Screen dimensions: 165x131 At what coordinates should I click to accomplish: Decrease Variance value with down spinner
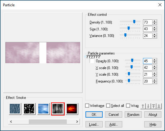155,37
